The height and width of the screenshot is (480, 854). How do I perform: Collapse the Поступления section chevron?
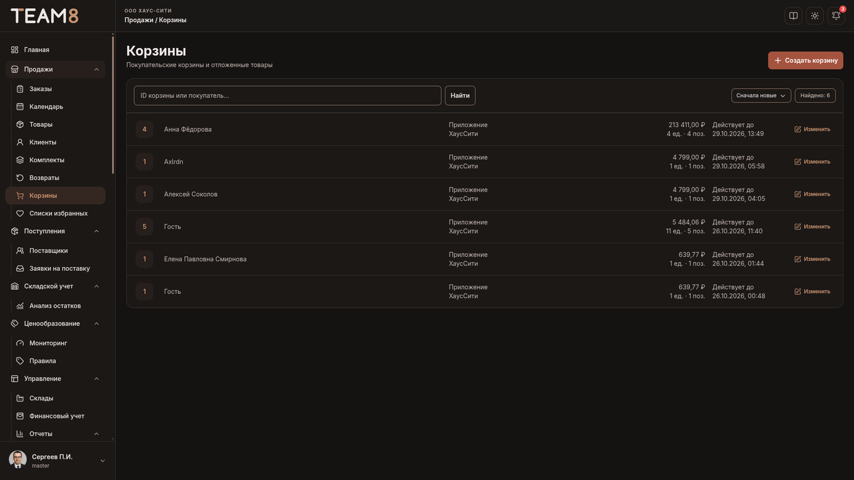pyautogui.click(x=97, y=231)
